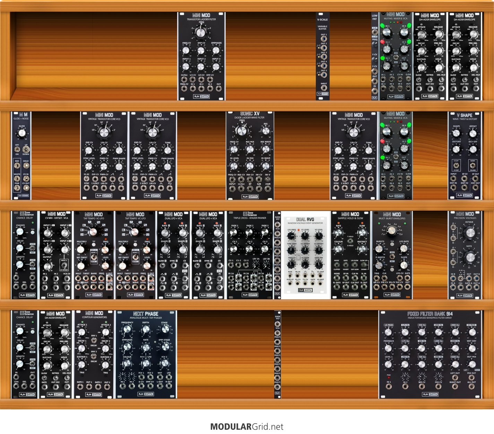Adjust the LEV 3A knob on Triple Cross
This screenshot has width=494, height=434.
256,265
